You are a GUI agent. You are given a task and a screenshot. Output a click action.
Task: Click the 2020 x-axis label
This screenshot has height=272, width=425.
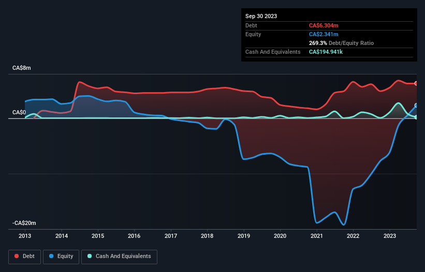click(x=280, y=236)
